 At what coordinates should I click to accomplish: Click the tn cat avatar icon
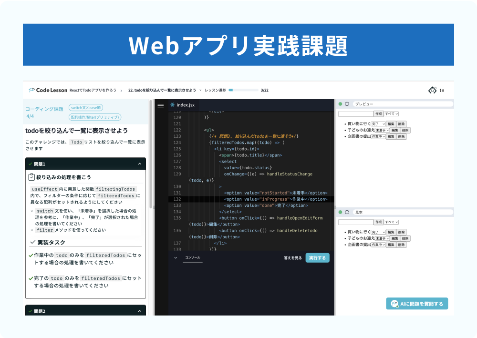coord(434,90)
